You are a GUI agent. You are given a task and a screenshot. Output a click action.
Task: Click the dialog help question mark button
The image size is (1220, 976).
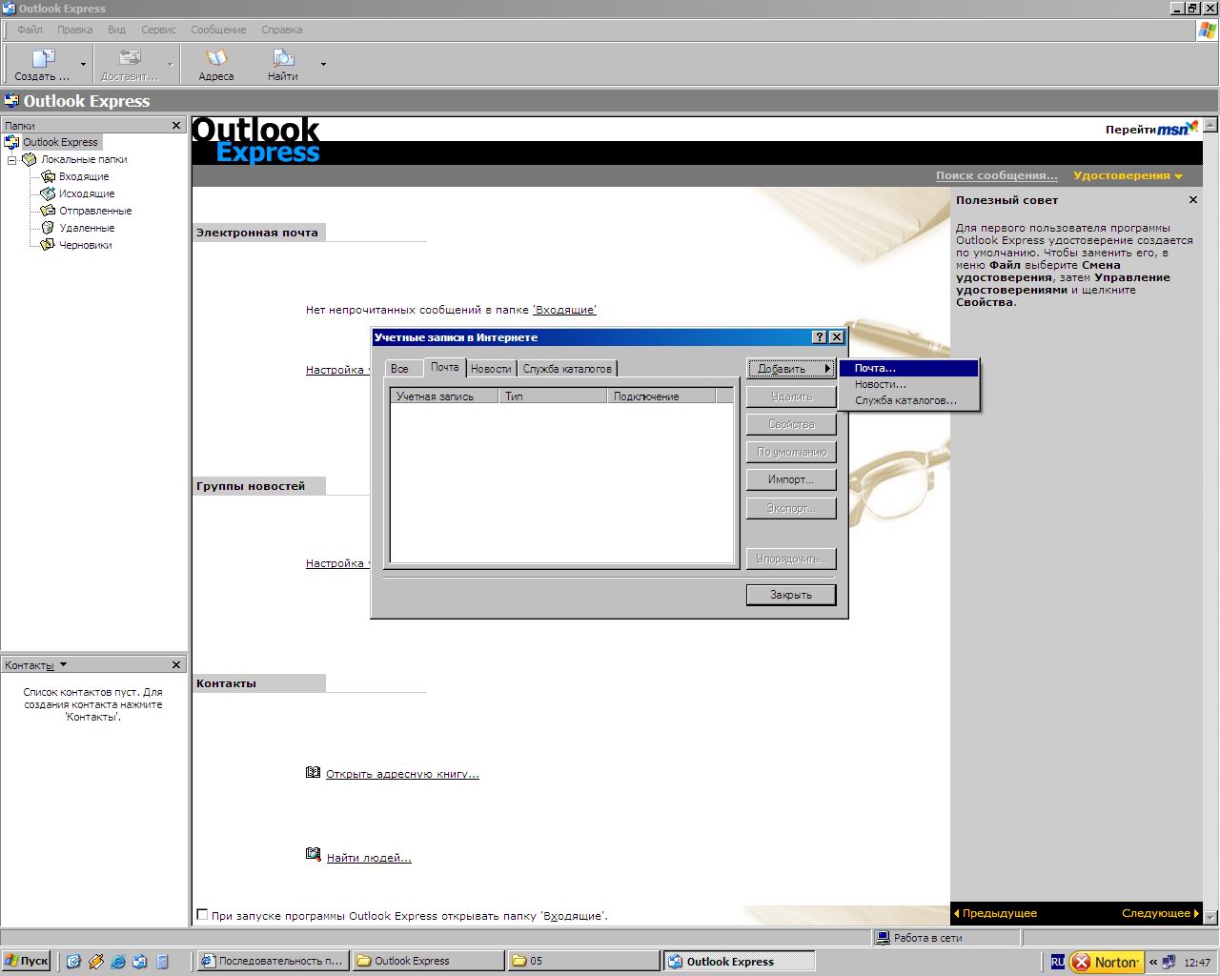820,337
